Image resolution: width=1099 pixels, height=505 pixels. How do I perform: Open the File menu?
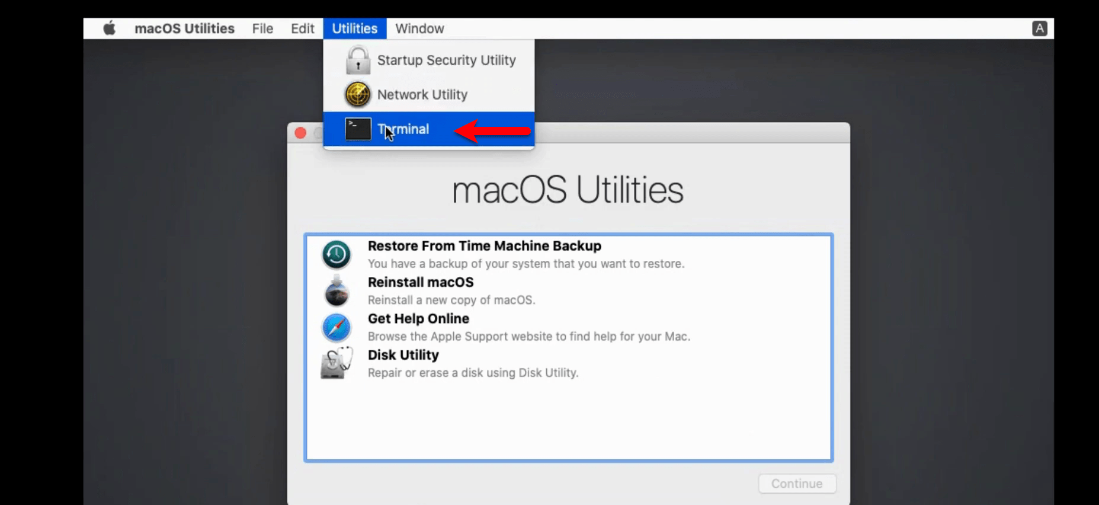pyautogui.click(x=262, y=28)
